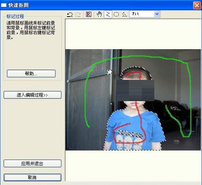Click 进入编辑过程>> to enter editing

(32, 95)
